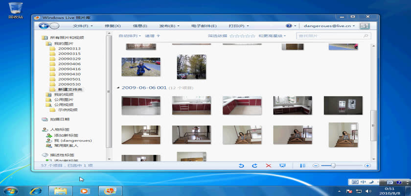Delete selected photo with red X icon

click(x=268, y=166)
